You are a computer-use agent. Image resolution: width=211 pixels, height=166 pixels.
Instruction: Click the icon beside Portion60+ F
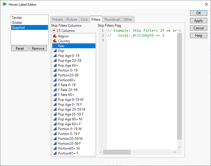coord(55,153)
